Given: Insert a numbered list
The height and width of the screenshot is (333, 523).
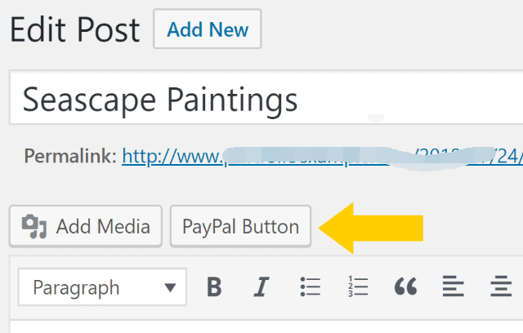Looking at the screenshot, I should pyautogui.click(x=358, y=286).
